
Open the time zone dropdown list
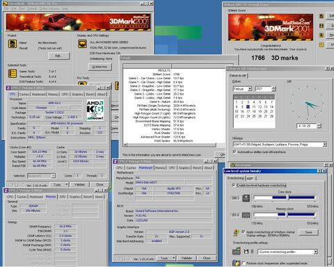tap(325, 145)
